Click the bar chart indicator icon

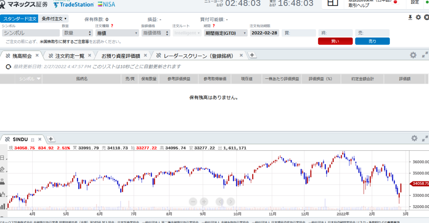pos(3,206)
